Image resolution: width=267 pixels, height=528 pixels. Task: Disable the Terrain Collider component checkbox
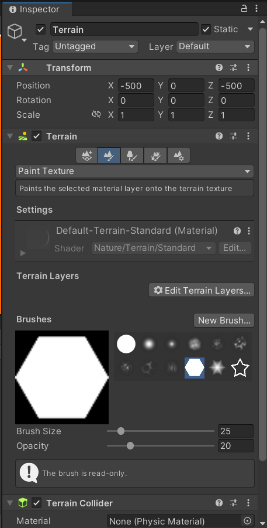tap(36, 503)
